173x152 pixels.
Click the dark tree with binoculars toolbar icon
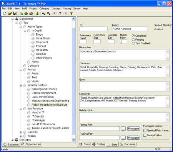43,13
